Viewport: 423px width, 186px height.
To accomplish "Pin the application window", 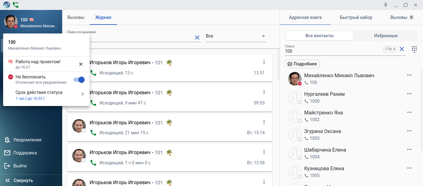I will [386, 5].
